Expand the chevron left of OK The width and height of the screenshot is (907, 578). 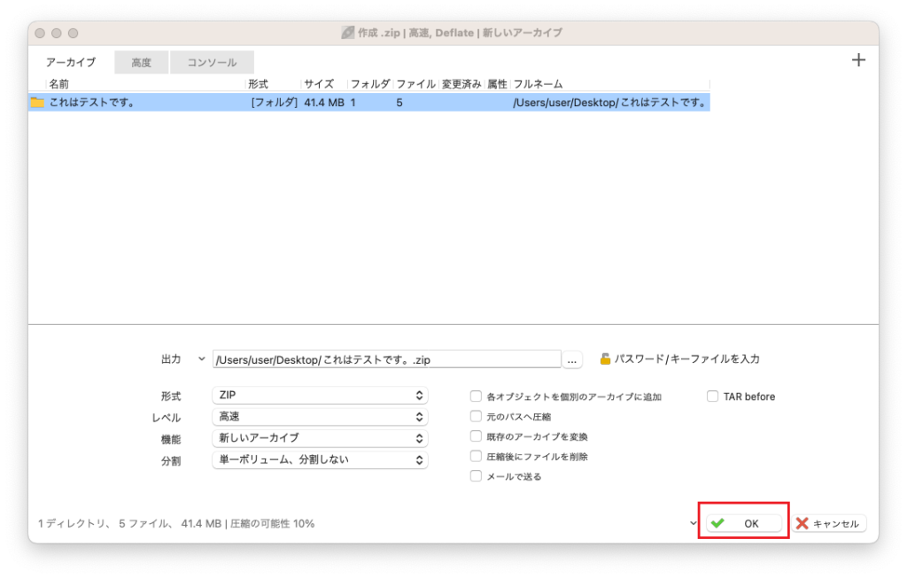pyautogui.click(x=693, y=523)
